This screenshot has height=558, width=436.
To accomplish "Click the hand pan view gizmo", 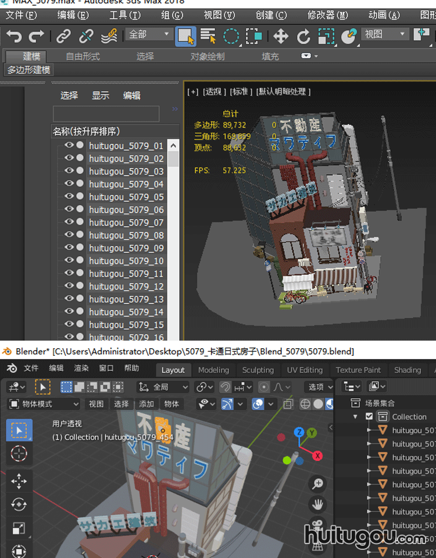I will (x=317, y=504).
